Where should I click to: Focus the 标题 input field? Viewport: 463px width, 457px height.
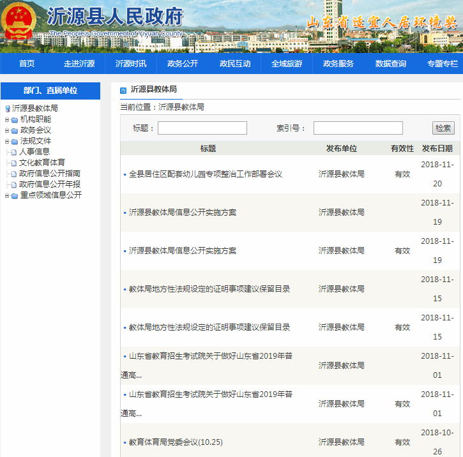click(202, 128)
